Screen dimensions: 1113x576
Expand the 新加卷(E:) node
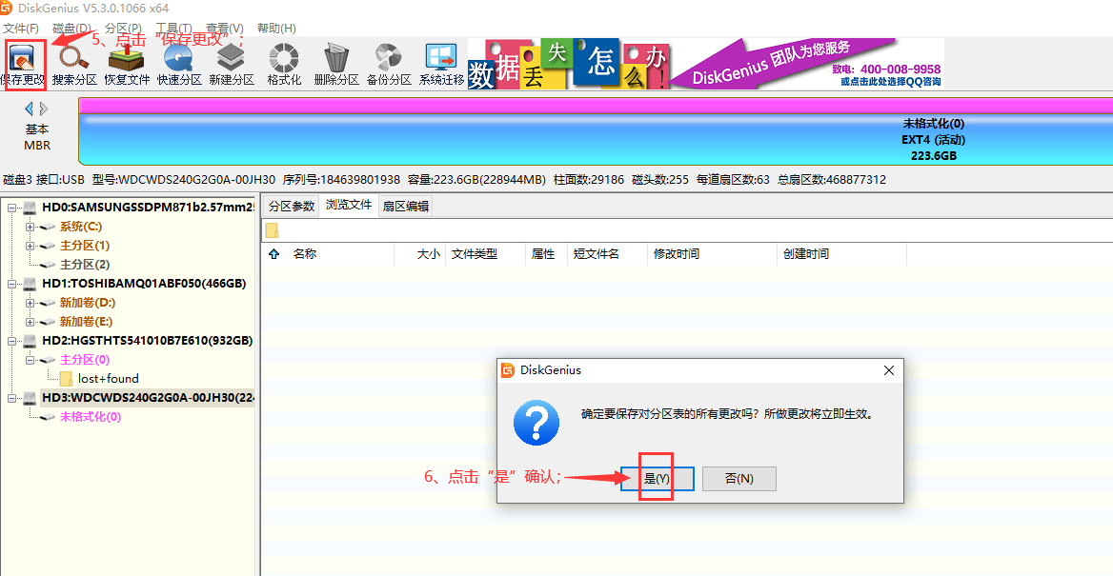(x=30, y=322)
